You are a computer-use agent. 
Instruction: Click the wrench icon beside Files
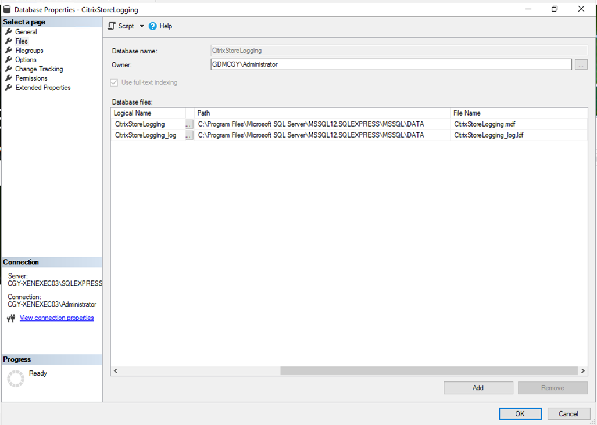coord(8,41)
